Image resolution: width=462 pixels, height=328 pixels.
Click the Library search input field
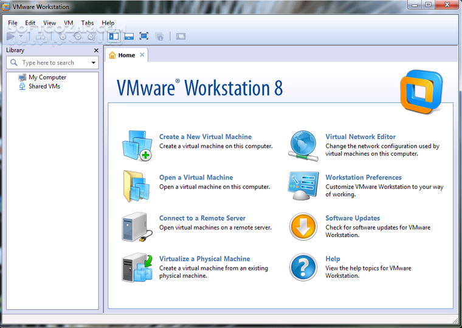pos(52,62)
